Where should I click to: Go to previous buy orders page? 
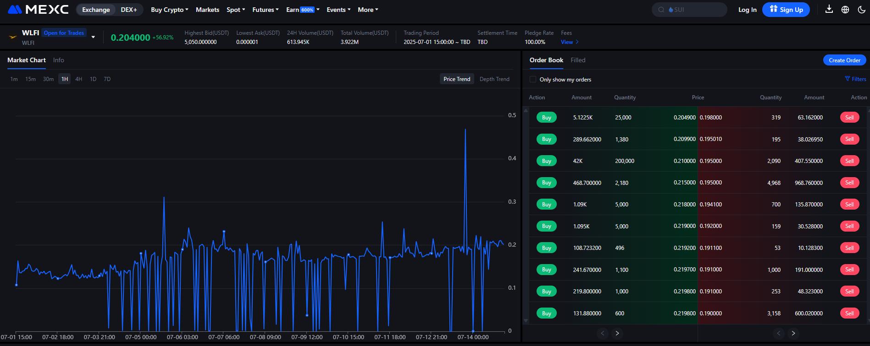coord(603,333)
